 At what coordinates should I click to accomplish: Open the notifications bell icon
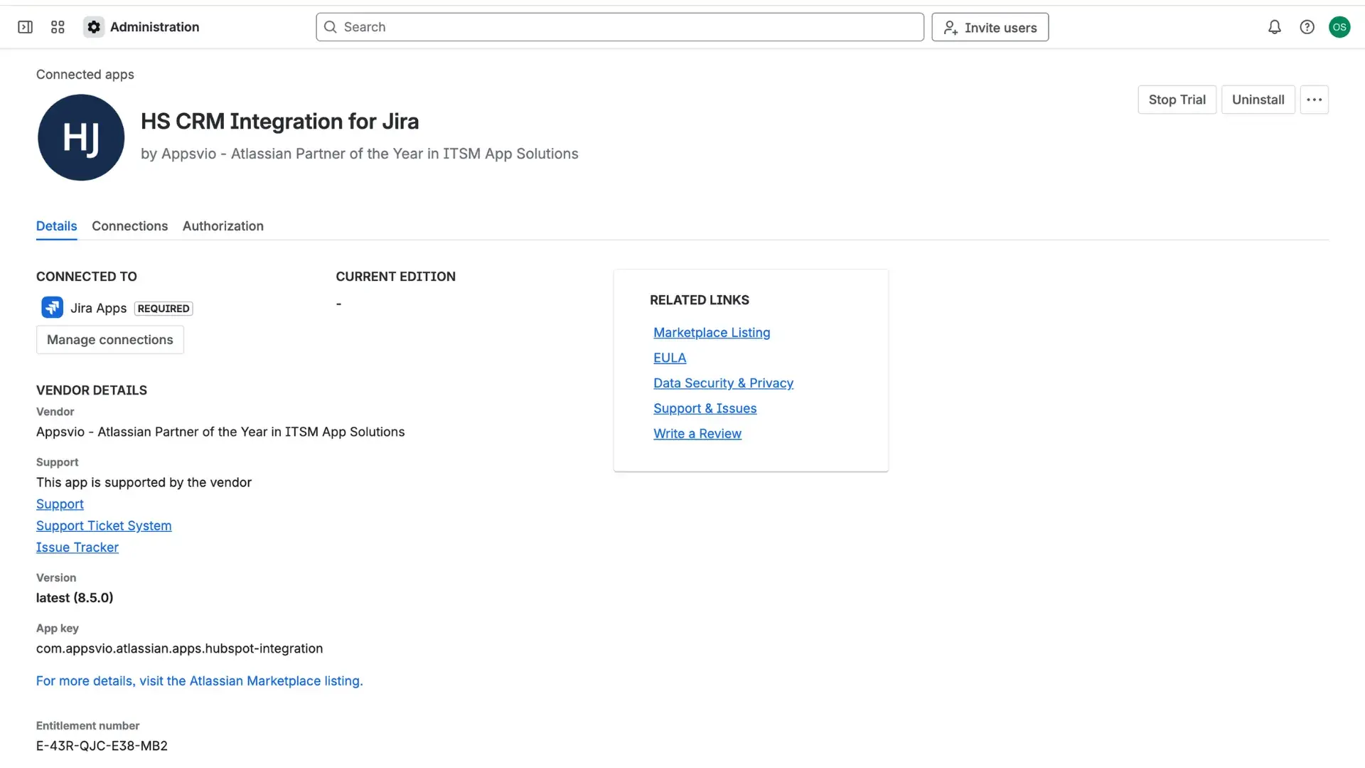(x=1275, y=27)
